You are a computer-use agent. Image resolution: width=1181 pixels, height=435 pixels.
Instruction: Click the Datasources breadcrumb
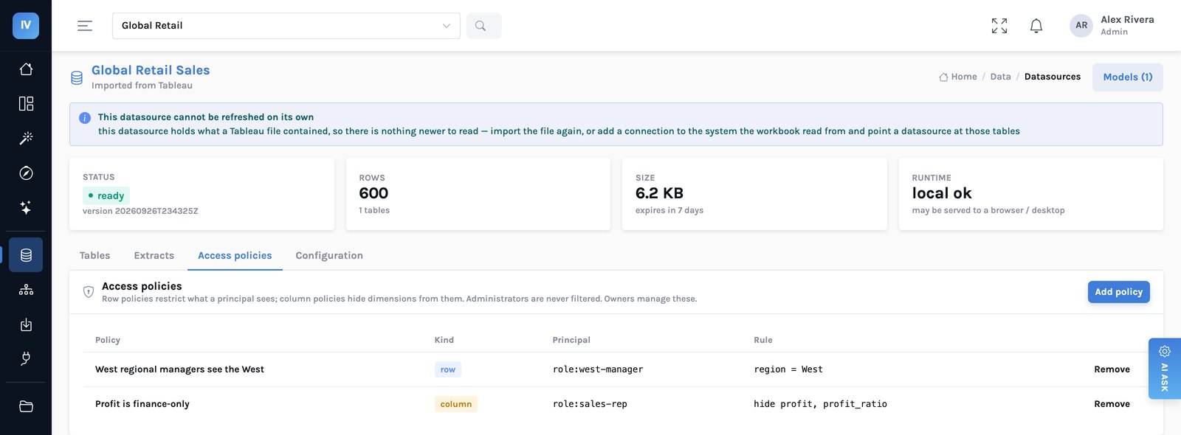pos(1053,77)
